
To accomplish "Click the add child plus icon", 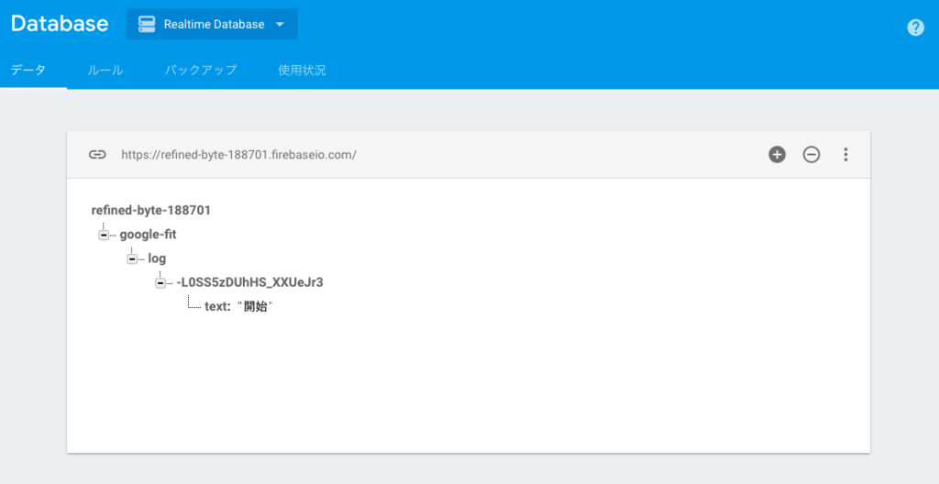I will pyautogui.click(x=777, y=155).
